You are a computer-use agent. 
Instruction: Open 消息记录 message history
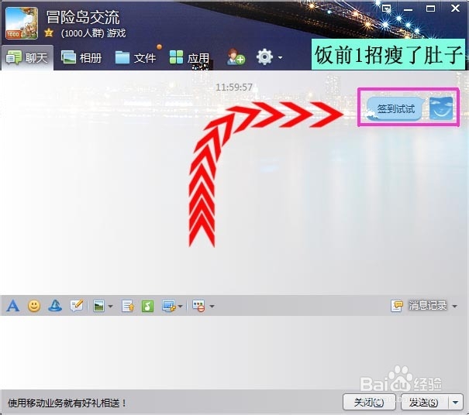coord(419,306)
